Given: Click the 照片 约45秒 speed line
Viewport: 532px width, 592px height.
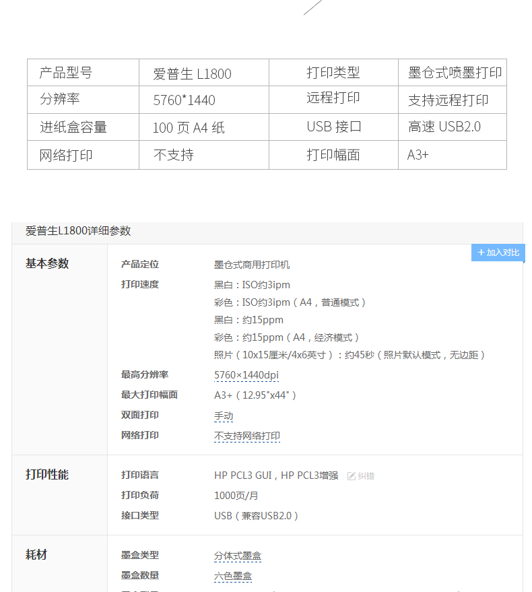Looking at the screenshot, I should (350, 356).
